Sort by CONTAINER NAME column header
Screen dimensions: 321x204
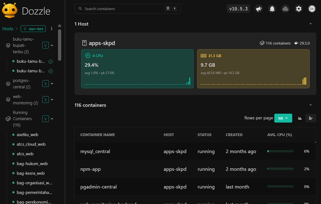point(98,135)
